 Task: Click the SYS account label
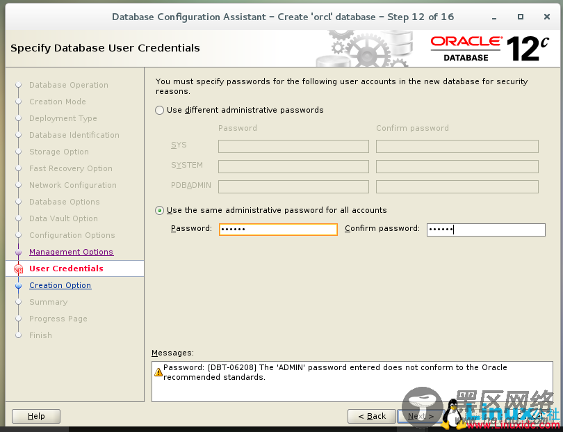(x=179, y=145)
